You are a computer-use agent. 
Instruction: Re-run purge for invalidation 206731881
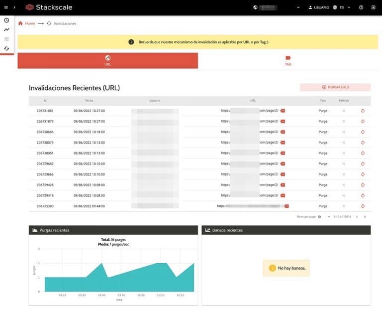(363, 111)
